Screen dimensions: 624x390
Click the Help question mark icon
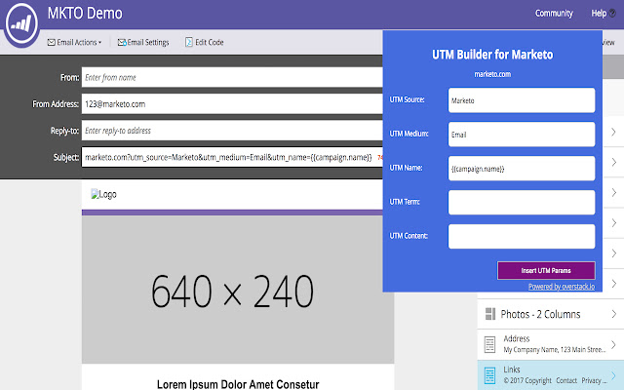click(612, 13)
